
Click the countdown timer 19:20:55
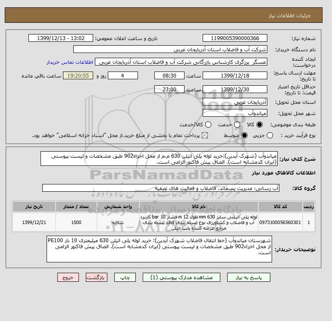click(78, 75)
